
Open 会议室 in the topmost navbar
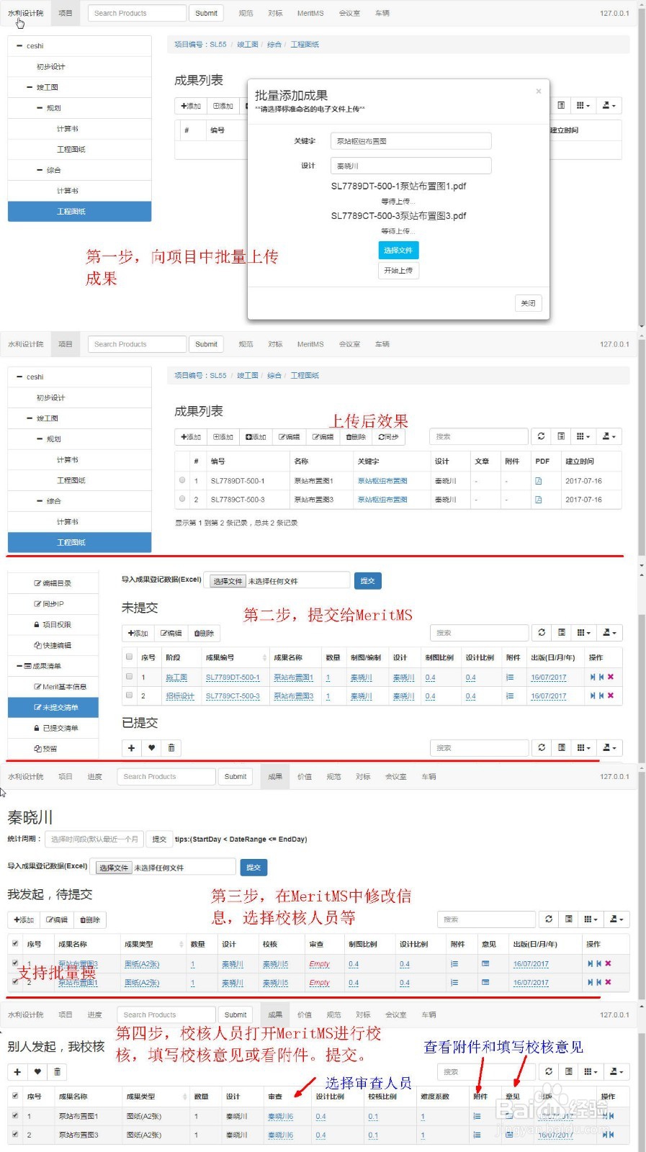pyautogui.click(x=349, y=13)
